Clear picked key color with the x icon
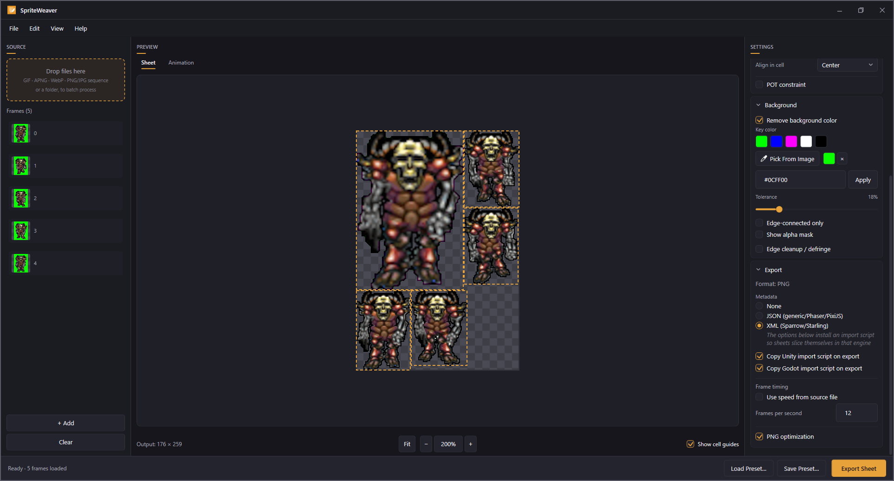This screenshot has width=894, height=481. click(842, 159)
